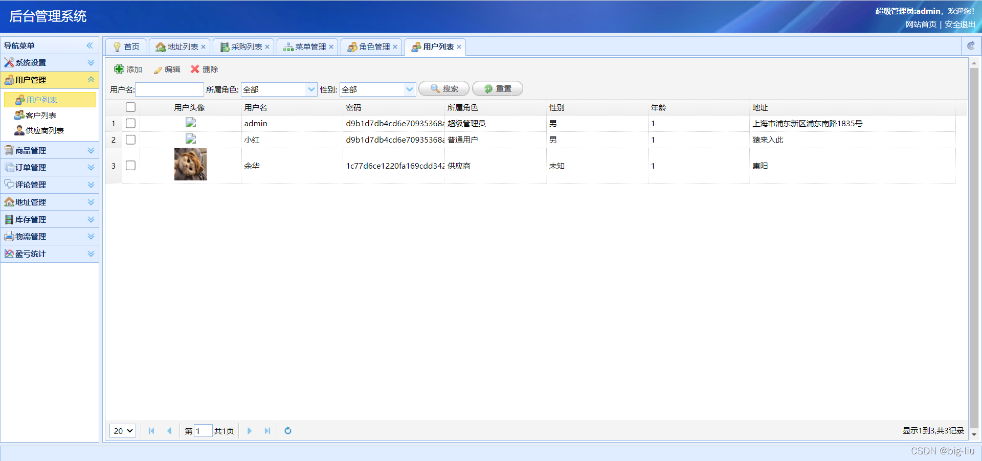Expand the 物流管理 accordion

[50, 236]
